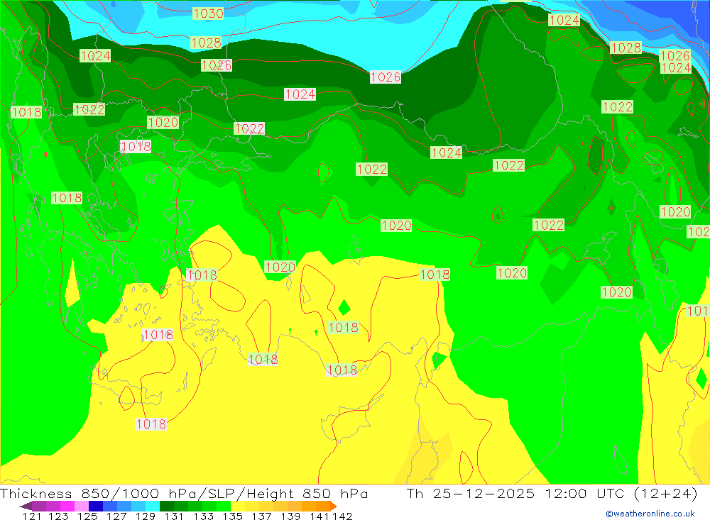Click the map title 'Thickness 850/1000 hPa/SLP/Height 850 hPa'
710x520 pixels.
tap(184, 493)
